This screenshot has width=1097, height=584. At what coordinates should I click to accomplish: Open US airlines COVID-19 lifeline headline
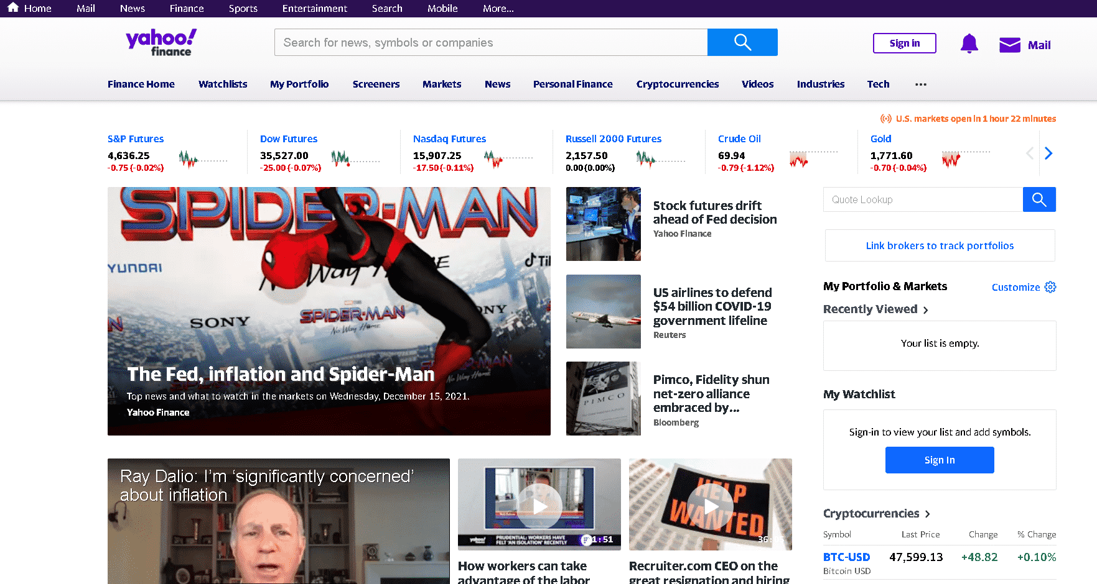click(x=712, y=306)
